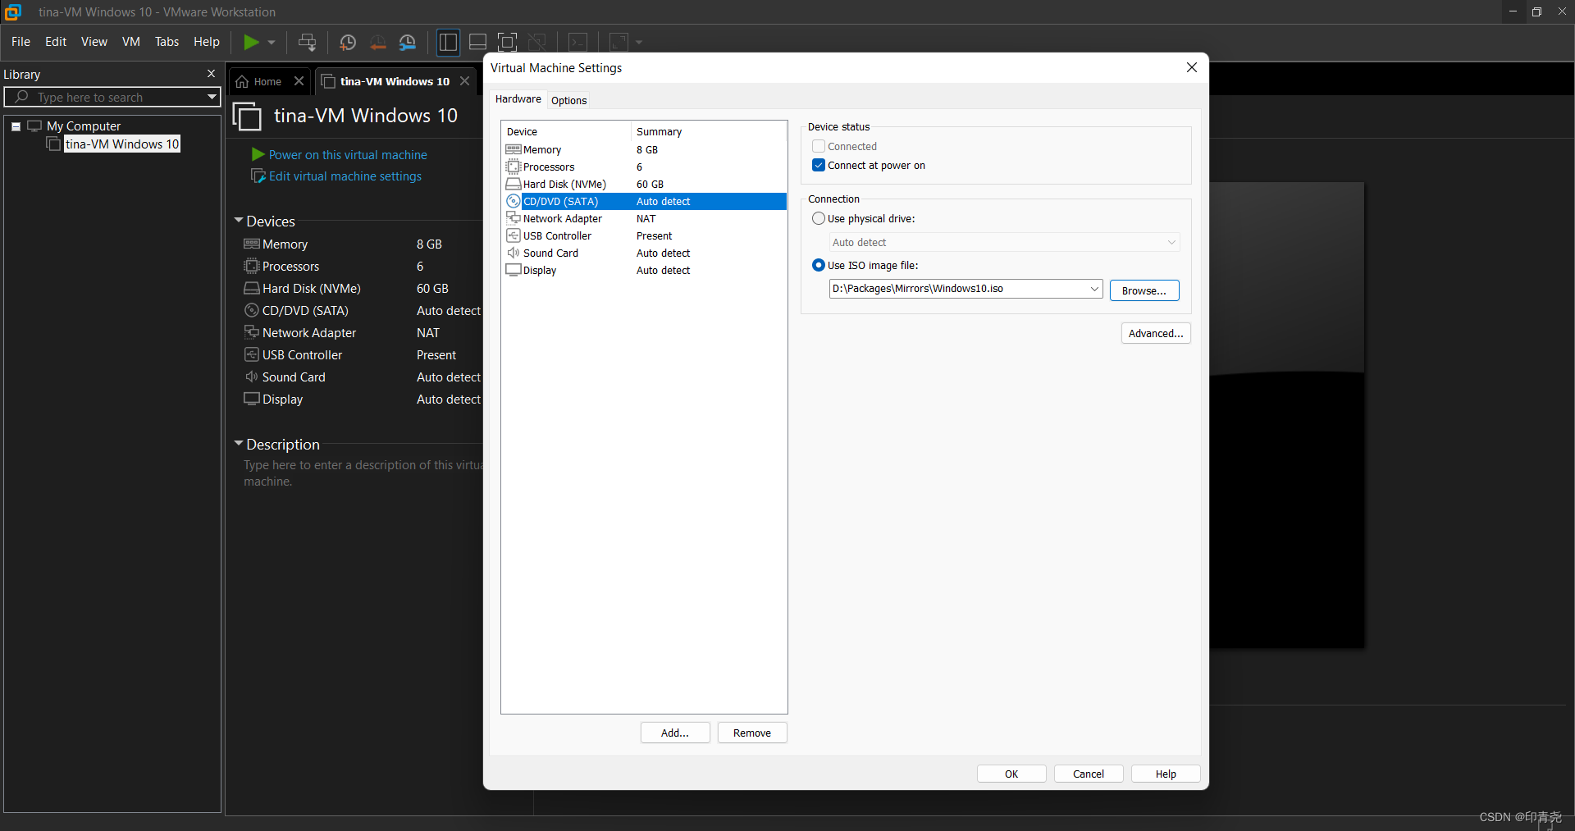Toggle the library sidebar view icon

pyautogui.click(x=448, y=42)
